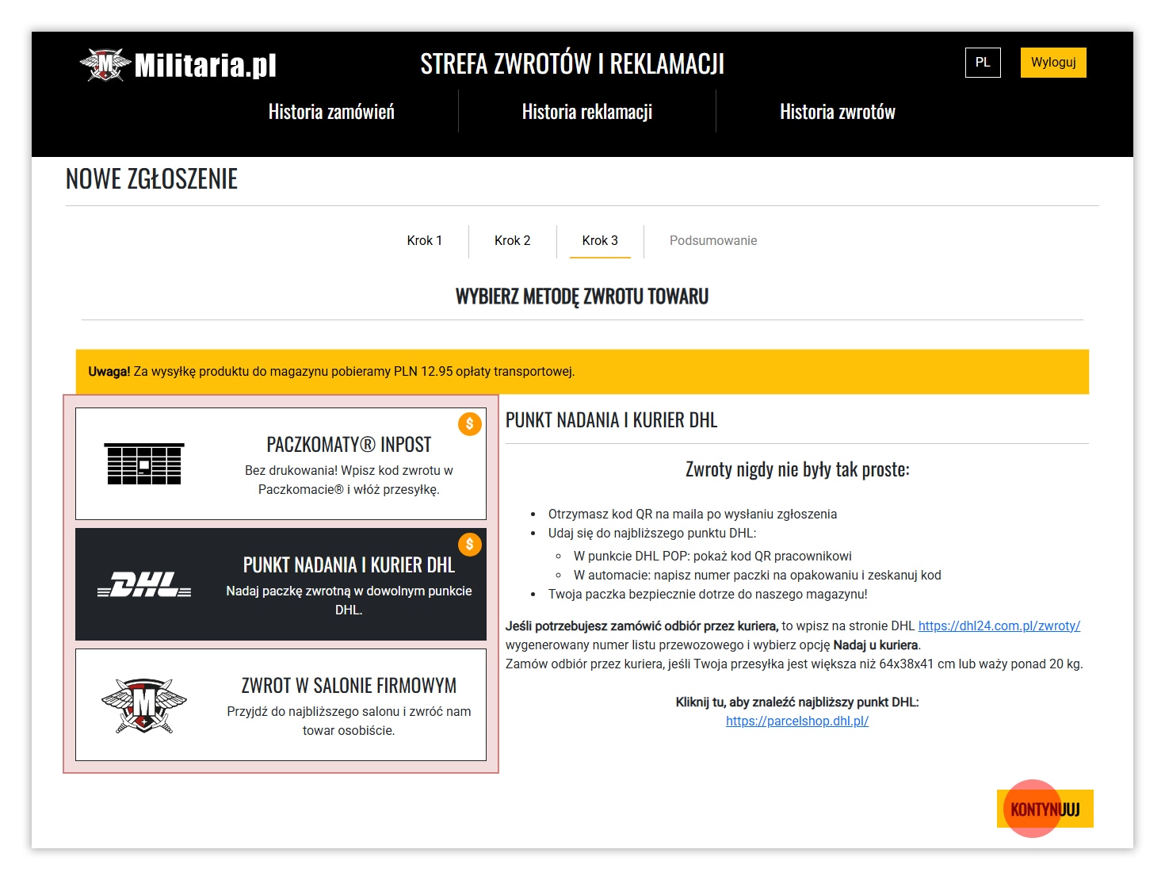Open the parcelshop.dhl.pl link
Image resolution: width=1165 pixels, height=880 pixels.
pyautogui.click(x=797, y=721)
